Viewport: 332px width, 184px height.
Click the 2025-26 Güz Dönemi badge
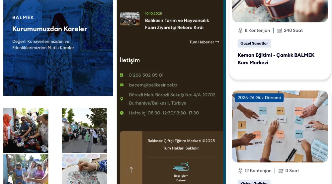259,98
